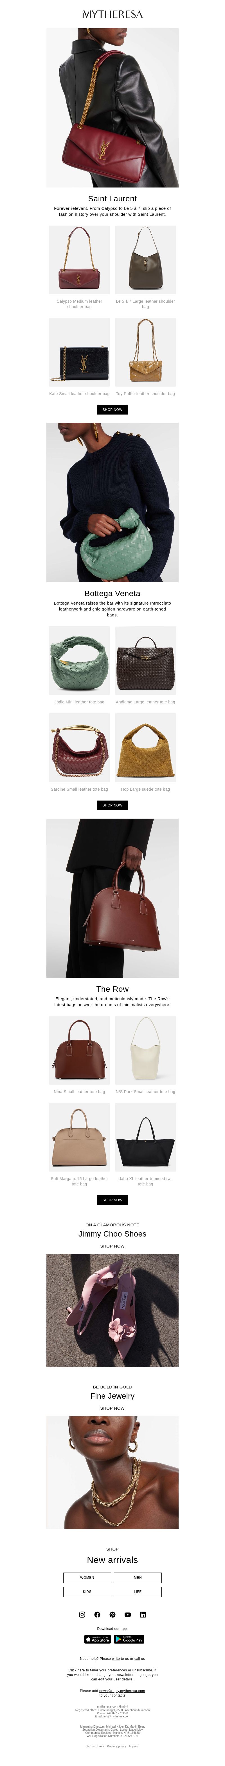Shop now under Bottega Veneta bags
The height and width of the screenshot is (1766, 225).
click(112, 805)
